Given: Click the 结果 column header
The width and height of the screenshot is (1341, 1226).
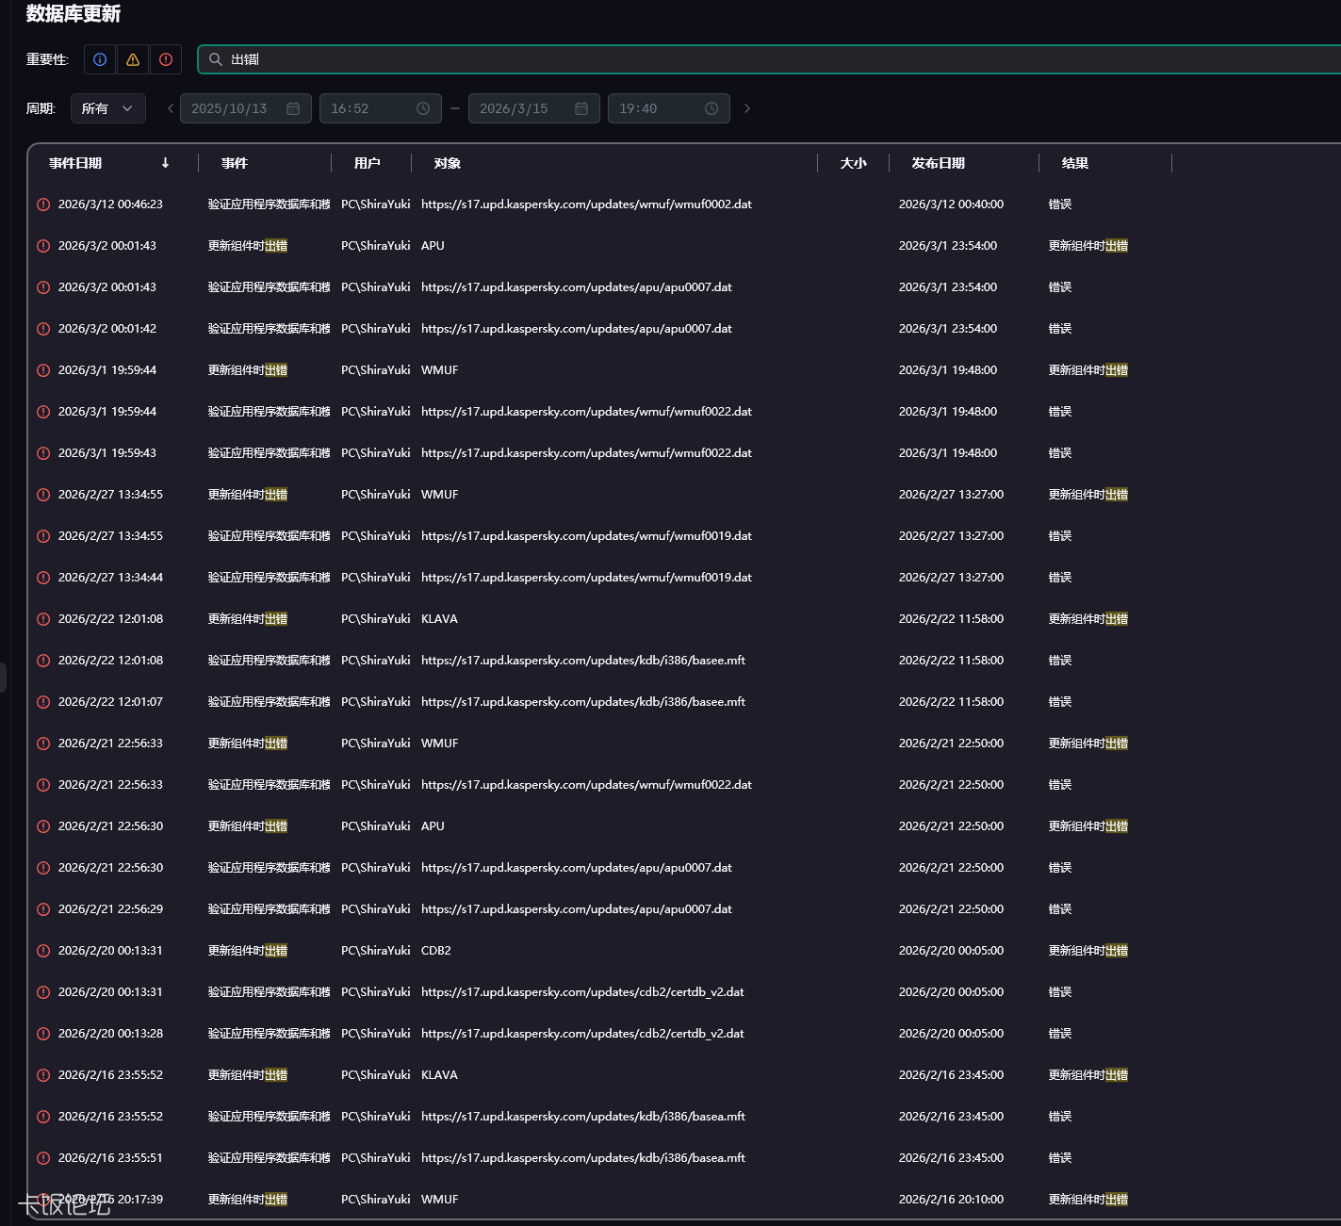Looking at the screenshot, I should coord(1074,163).
